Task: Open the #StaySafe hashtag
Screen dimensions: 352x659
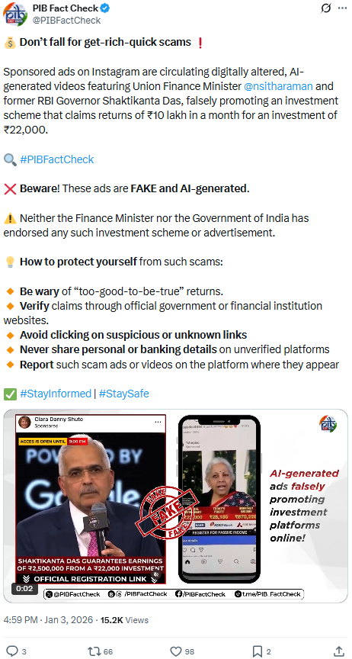Action: [x=124, y=394]
